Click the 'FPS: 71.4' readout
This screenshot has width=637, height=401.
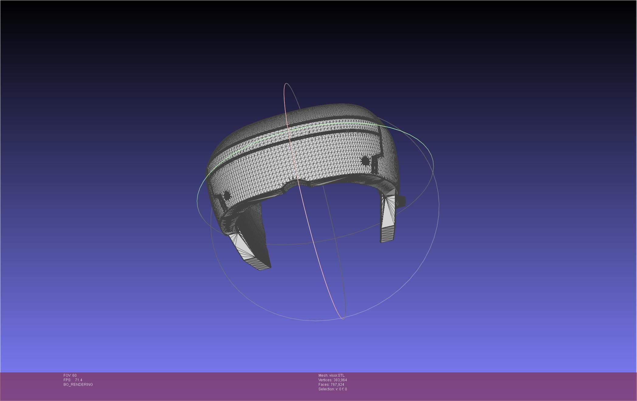click(73, 380)
